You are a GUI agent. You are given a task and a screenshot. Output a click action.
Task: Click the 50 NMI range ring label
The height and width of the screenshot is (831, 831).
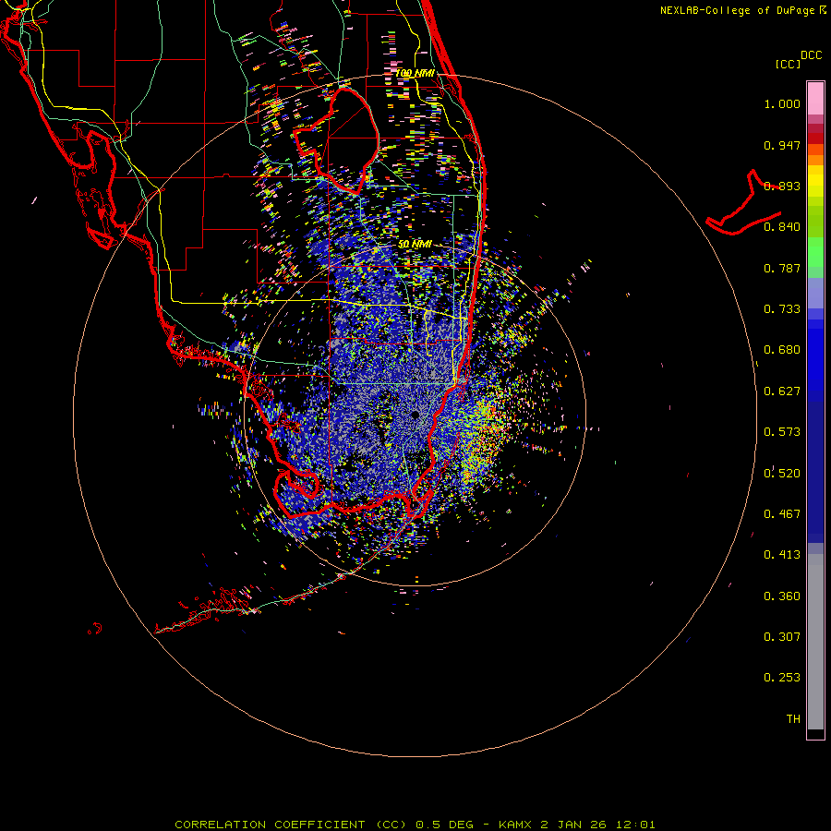tap(415, 245)
